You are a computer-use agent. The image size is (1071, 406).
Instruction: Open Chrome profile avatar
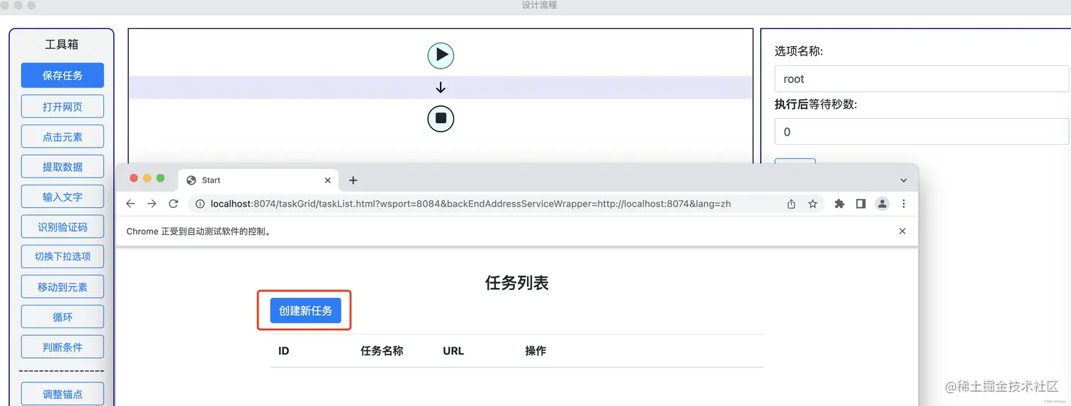(882, 204)
